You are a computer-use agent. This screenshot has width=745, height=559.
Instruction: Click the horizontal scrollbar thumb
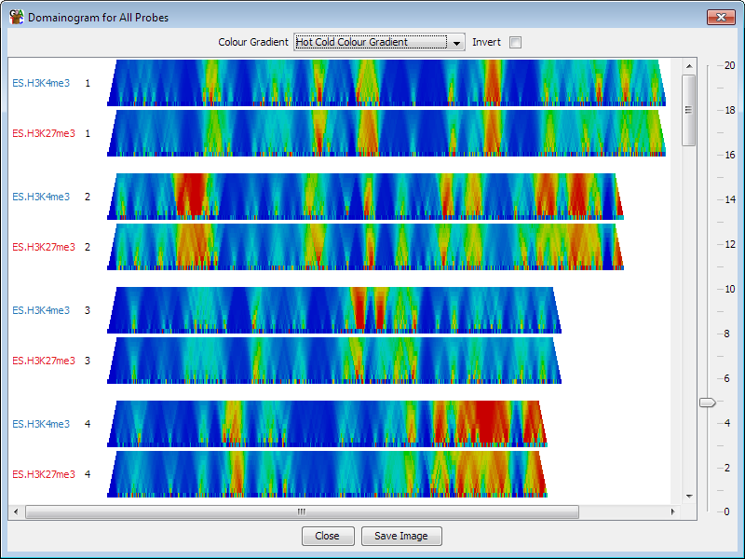click(x=302, y=511)
